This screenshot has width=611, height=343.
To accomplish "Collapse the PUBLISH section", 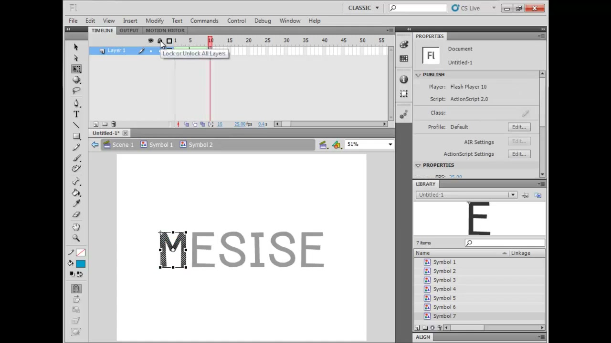I will pyautogui.click(x=418, y=75).
